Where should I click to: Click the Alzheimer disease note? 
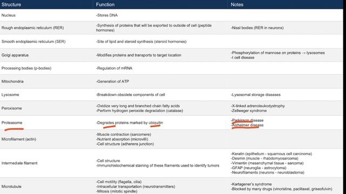coord(247,125)
